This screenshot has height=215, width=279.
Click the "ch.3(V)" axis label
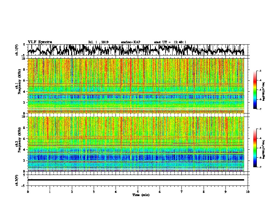coord(17,180)
